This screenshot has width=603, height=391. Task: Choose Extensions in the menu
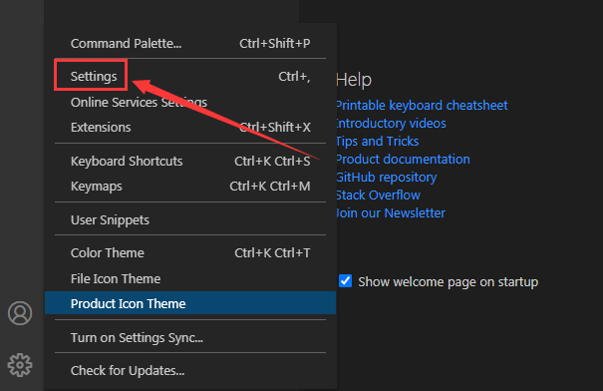click(x=190, y=127)
